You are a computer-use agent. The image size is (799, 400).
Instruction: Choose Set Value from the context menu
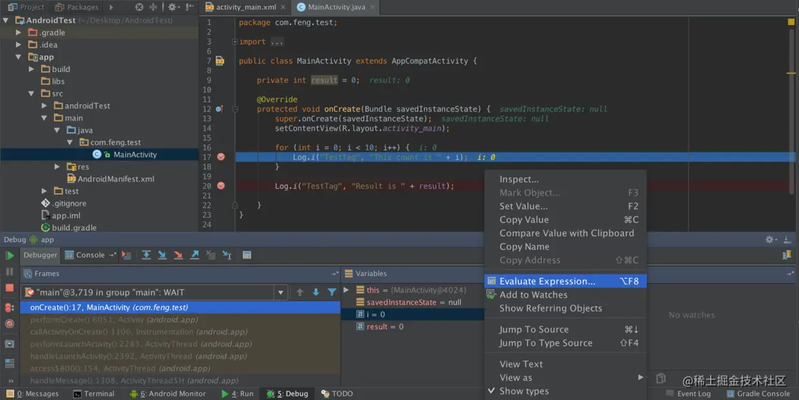pos(565,207)
